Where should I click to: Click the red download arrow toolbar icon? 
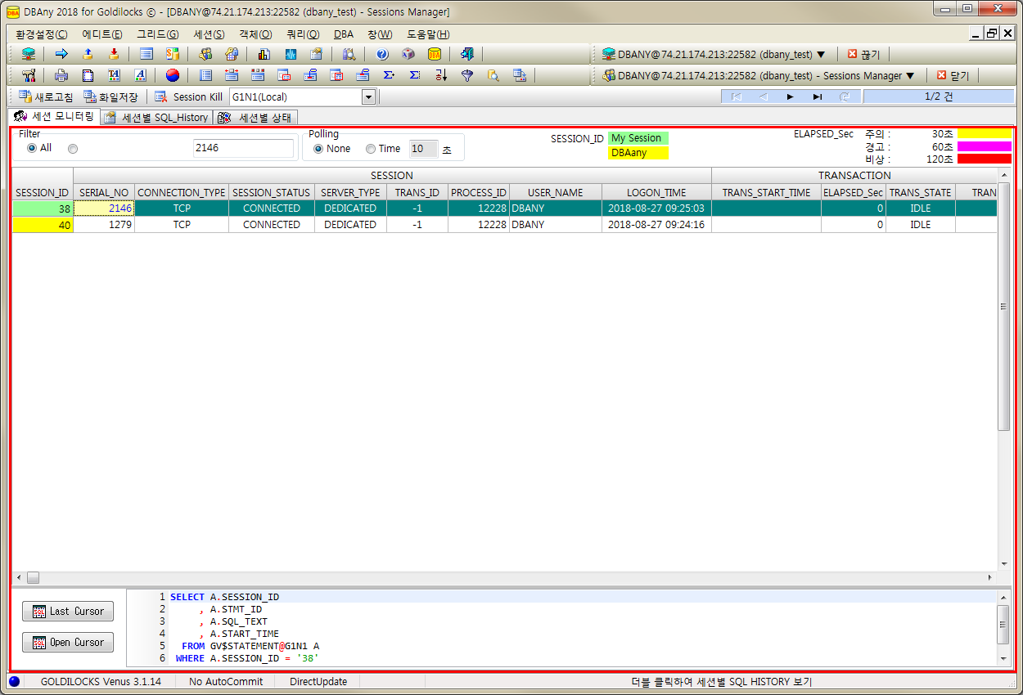[x=114, y=54]
